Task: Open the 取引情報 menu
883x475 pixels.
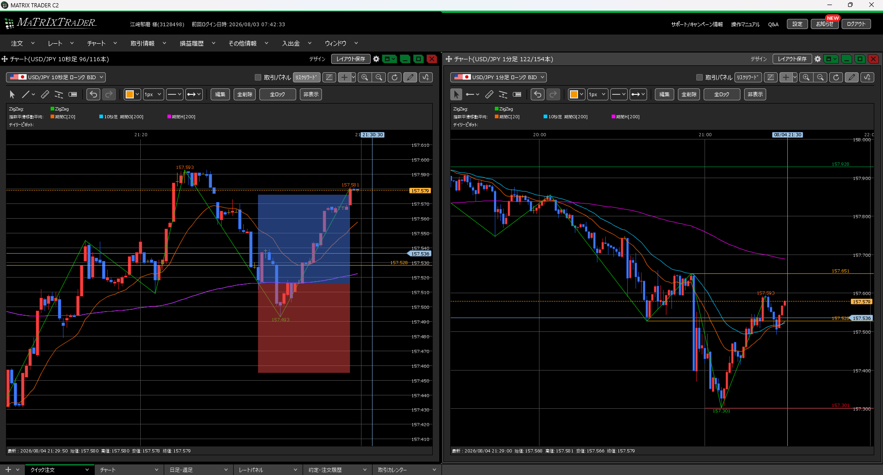Action: tap(148, 43)
